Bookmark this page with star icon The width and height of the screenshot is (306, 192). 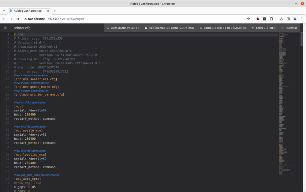pos(248,19)
